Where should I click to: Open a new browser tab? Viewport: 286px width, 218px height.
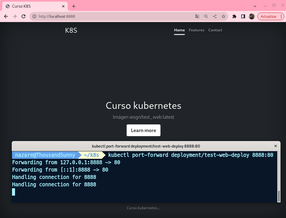pos(74,6)
